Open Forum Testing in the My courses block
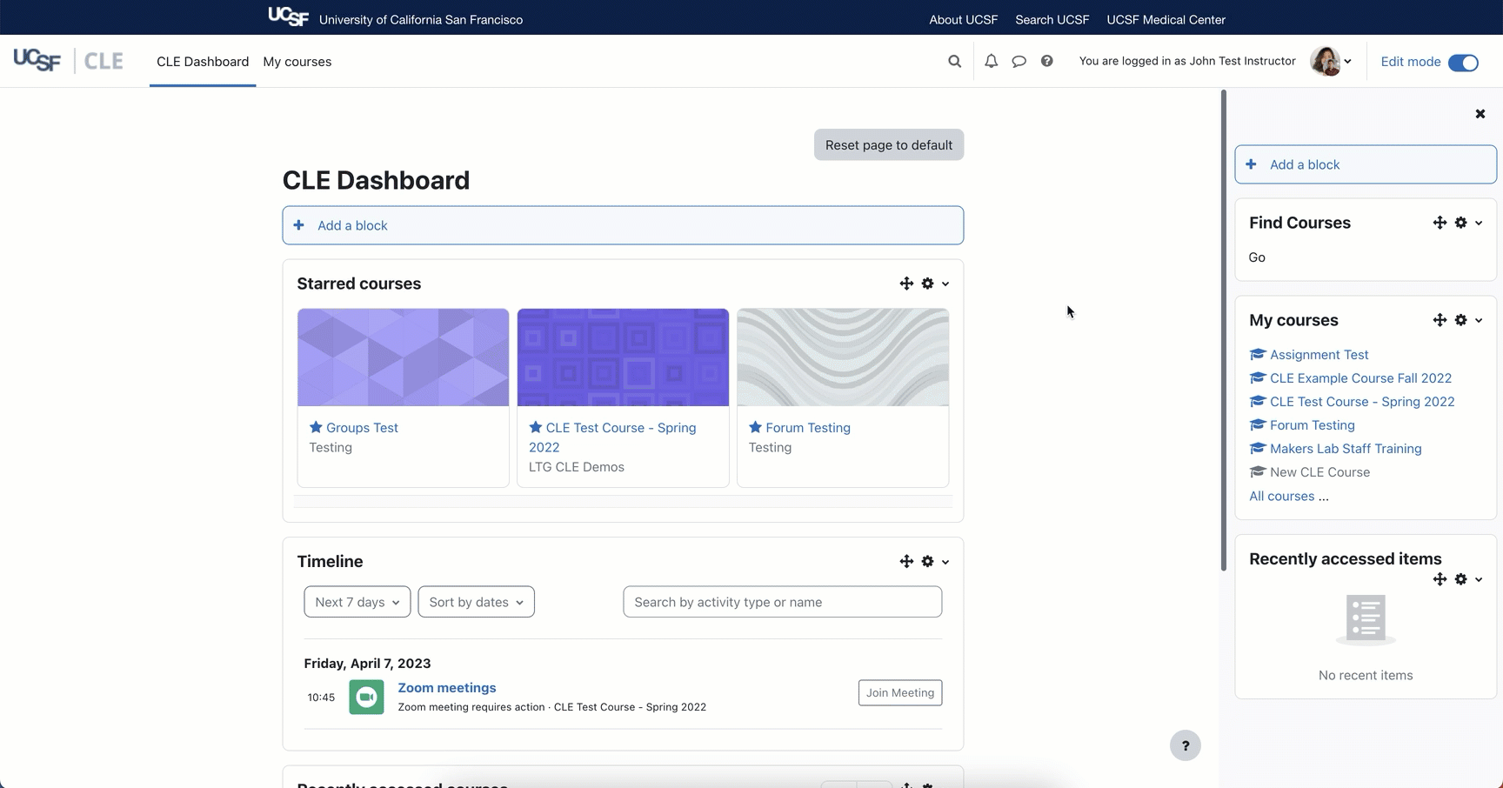 1312,425
